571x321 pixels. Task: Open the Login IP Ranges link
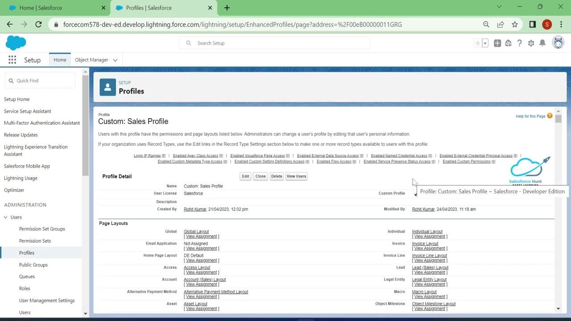tap(147, 156)
